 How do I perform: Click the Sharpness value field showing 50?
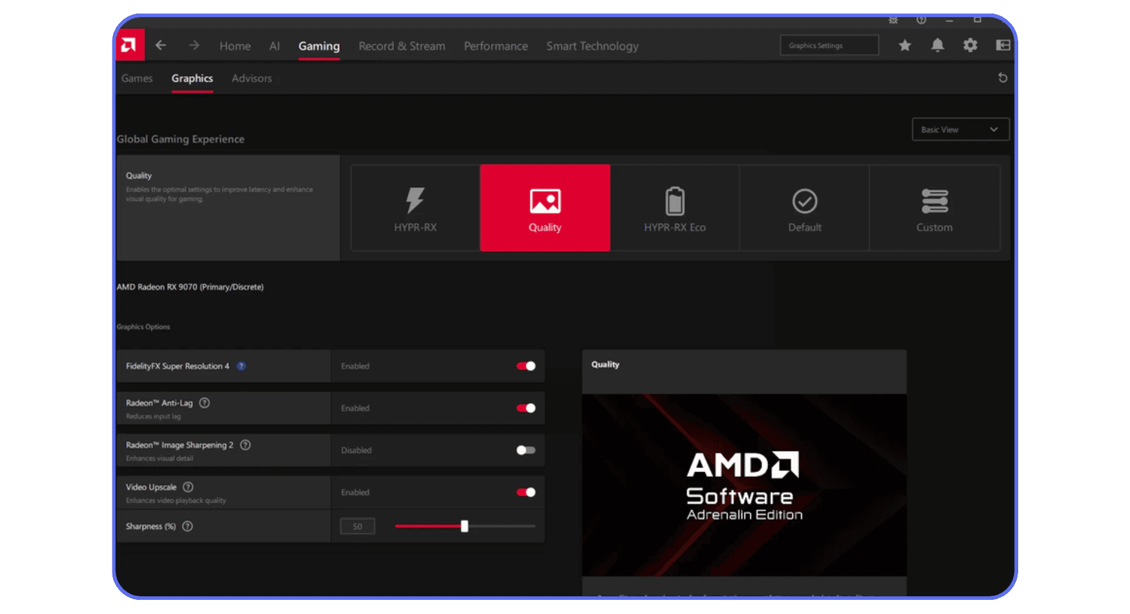pyautogui.click(x=357, y=526)
